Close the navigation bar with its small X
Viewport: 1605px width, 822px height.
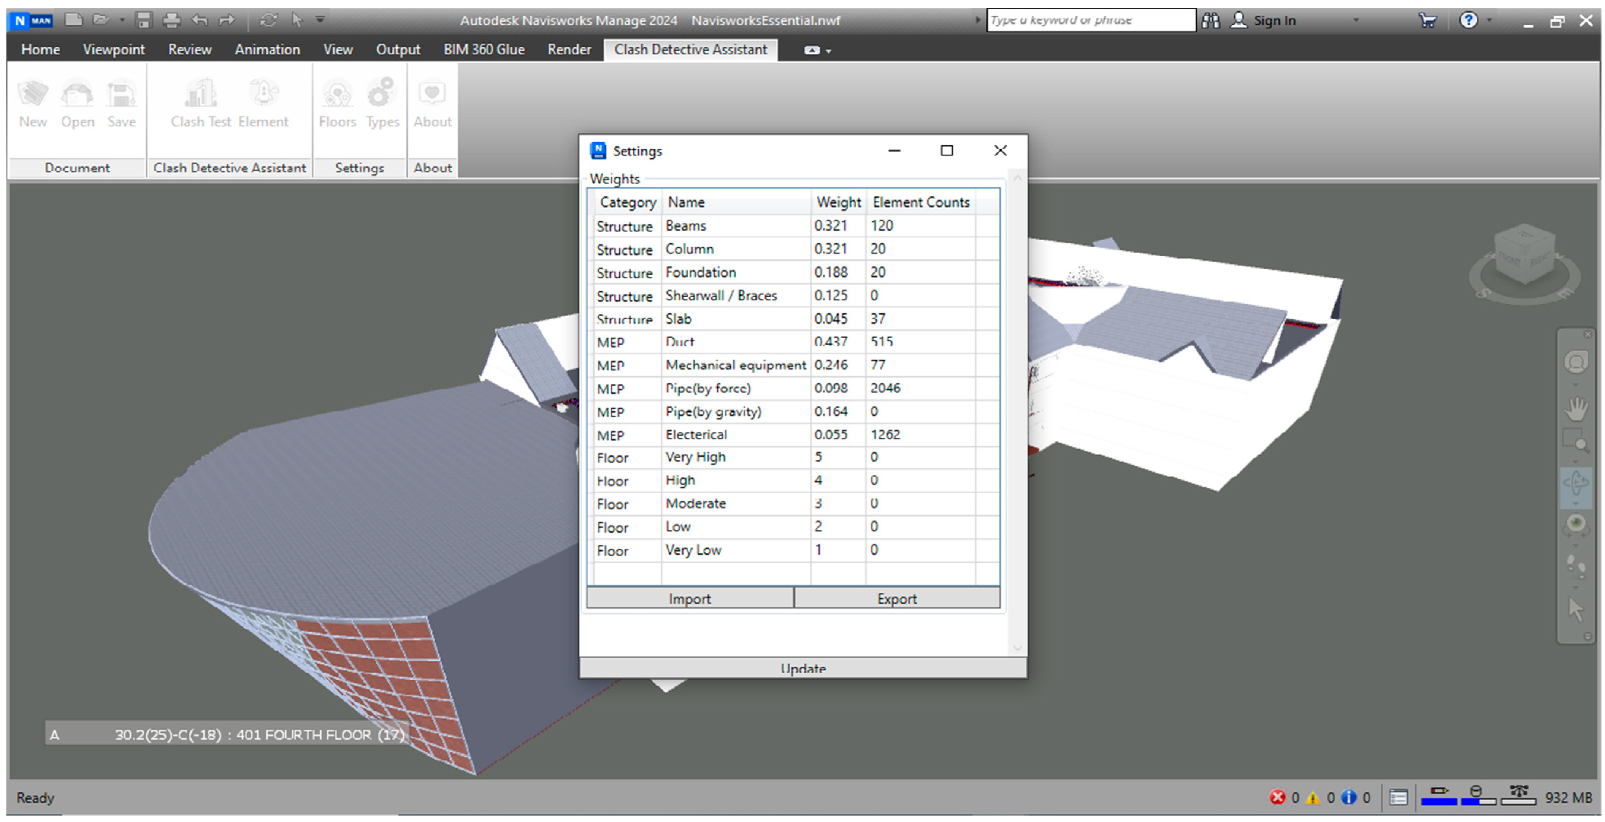click(x=1588, y=334)
